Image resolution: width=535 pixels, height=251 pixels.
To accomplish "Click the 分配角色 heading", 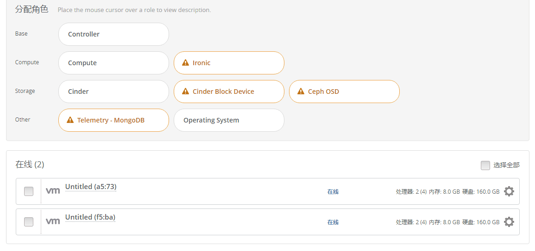I will (x=32, y=9).
